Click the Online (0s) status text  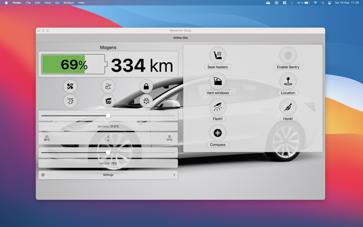(180, 38)
